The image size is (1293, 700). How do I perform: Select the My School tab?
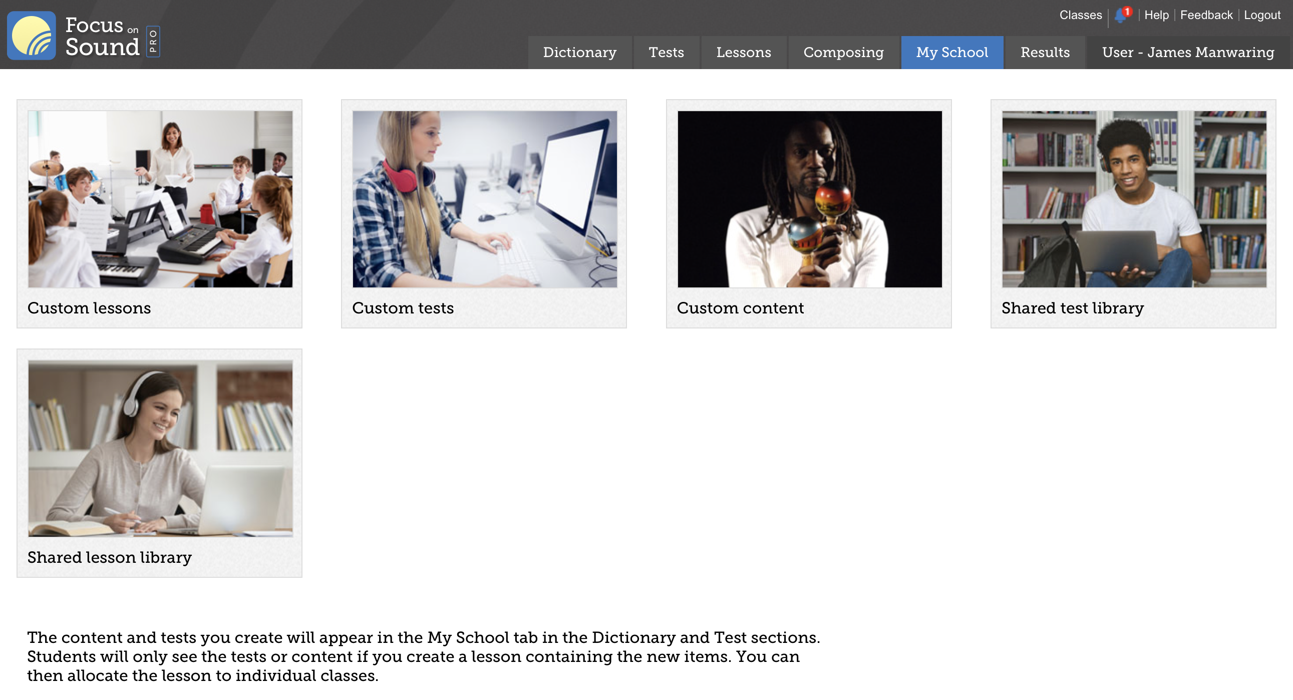point(951,52)
